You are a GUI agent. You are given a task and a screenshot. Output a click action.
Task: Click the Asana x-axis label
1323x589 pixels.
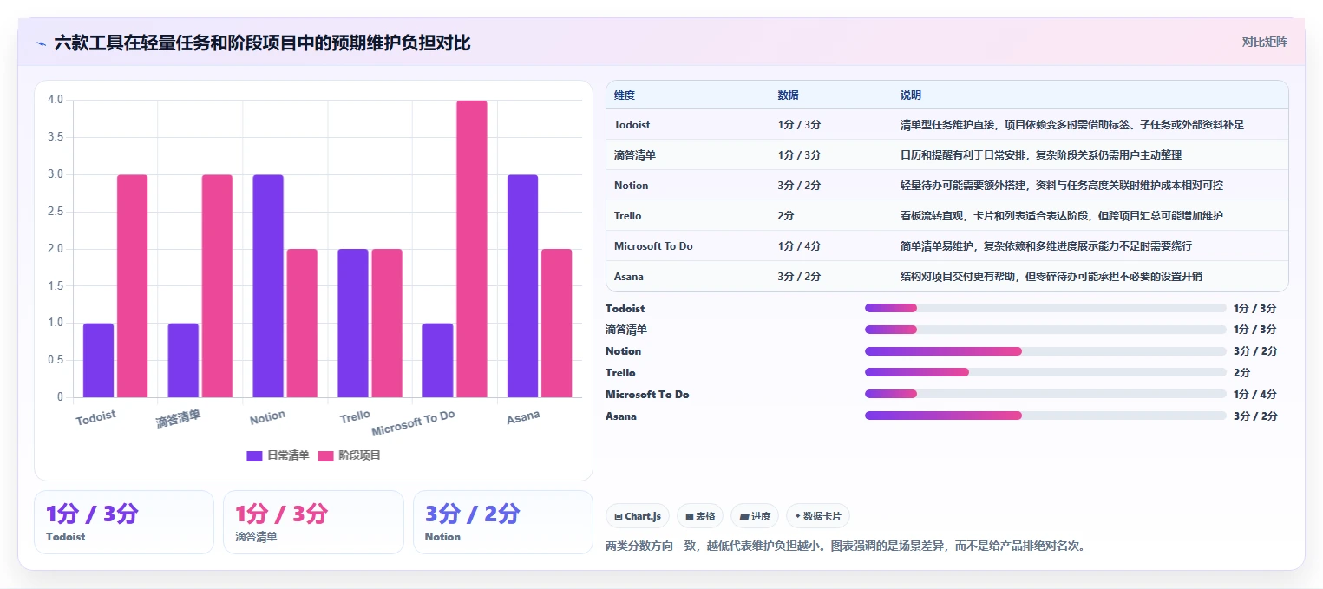pos(523,417)
